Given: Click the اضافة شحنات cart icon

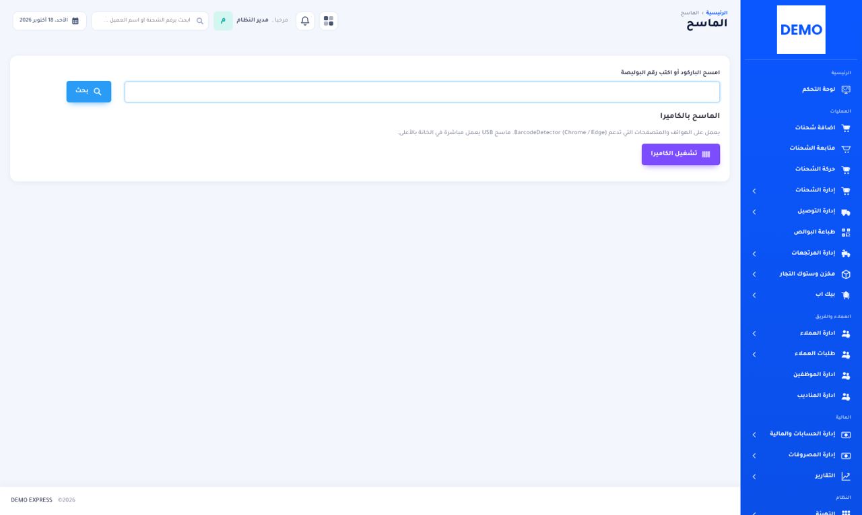Looking at the screenshot, I should 846,128.
